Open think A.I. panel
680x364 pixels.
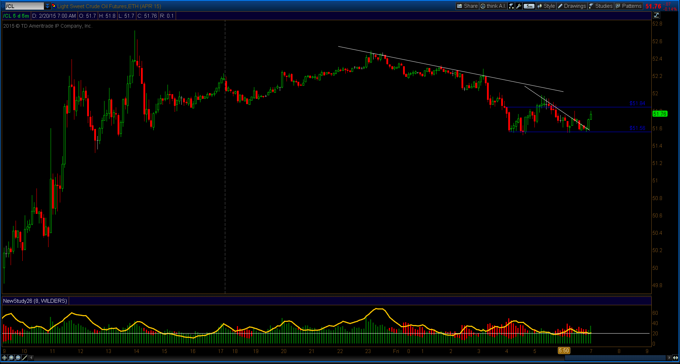point(493,6)
